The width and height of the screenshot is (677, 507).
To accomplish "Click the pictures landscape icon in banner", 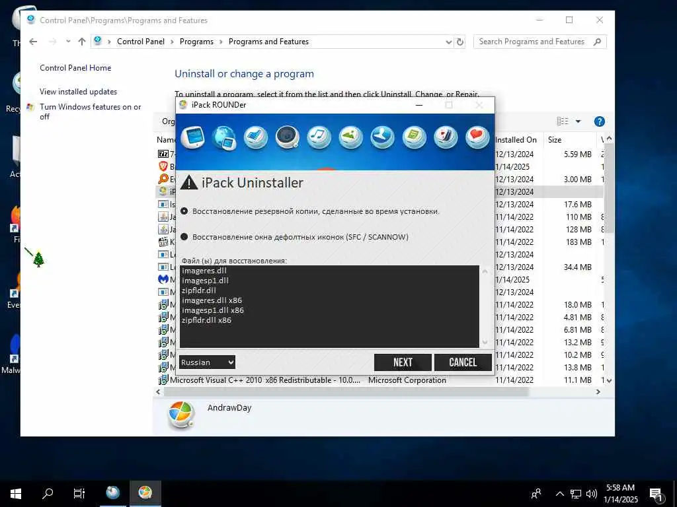I will 350,137.
